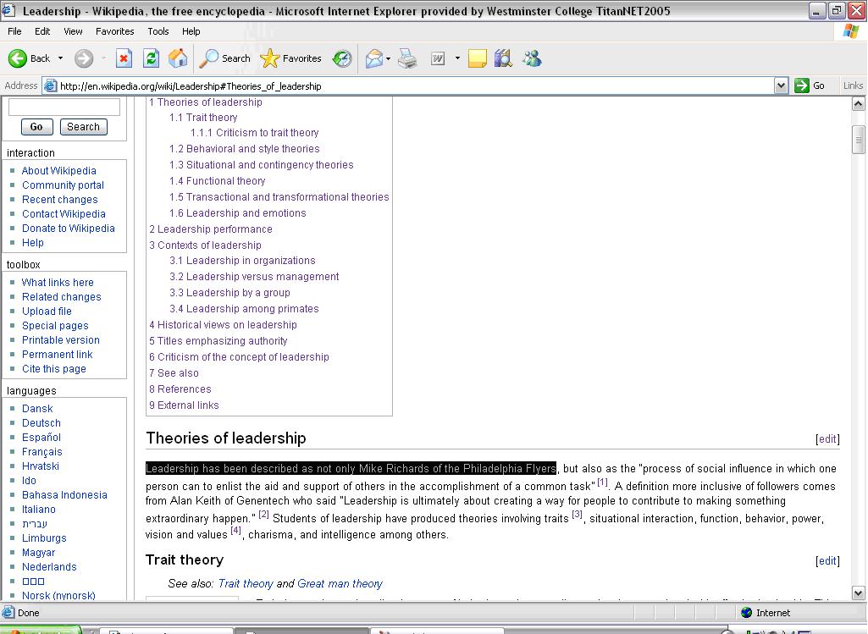Jump to 8 References in contents
Viewport: 868px width, 634px height.
point(180,389)
